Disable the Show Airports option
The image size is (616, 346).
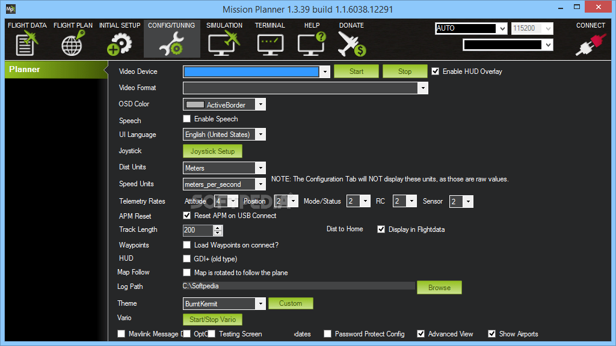point(491,333)
